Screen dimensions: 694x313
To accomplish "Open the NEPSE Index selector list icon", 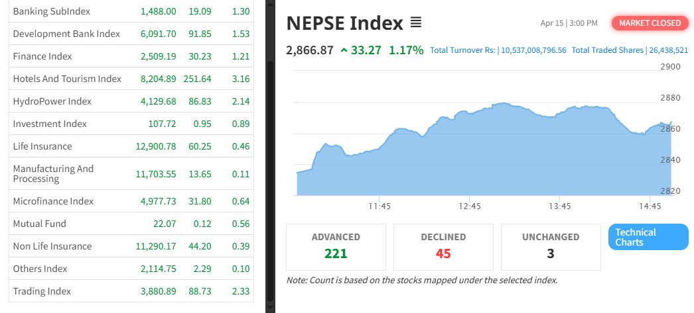I will (416, 23).
